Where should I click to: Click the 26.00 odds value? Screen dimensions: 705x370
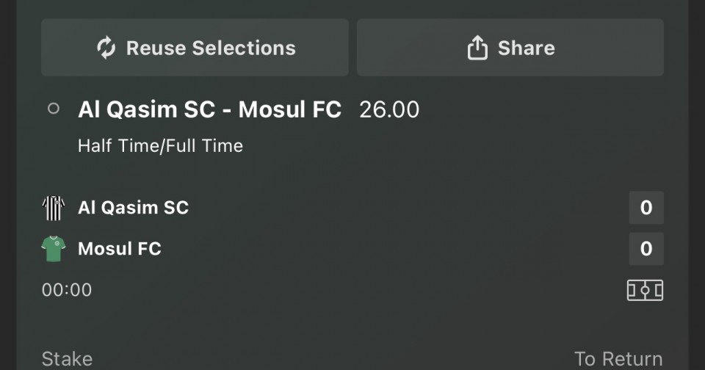tap(389, 110)
